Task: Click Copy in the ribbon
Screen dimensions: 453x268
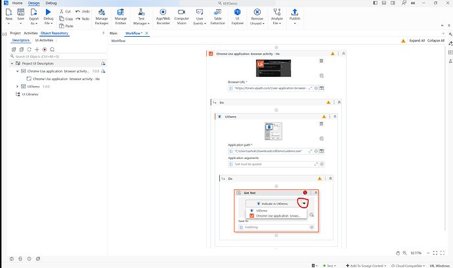Action: tap(66, 18)
